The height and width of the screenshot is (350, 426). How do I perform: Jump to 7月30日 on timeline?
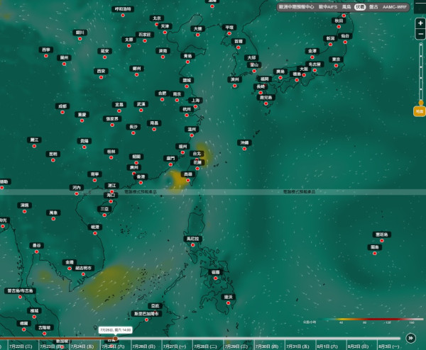267,346
